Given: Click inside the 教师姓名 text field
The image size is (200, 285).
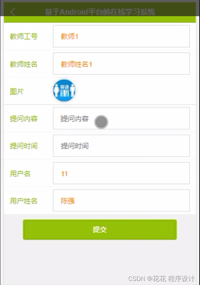Looking at the screenshot, I should (x=121, y=63).
